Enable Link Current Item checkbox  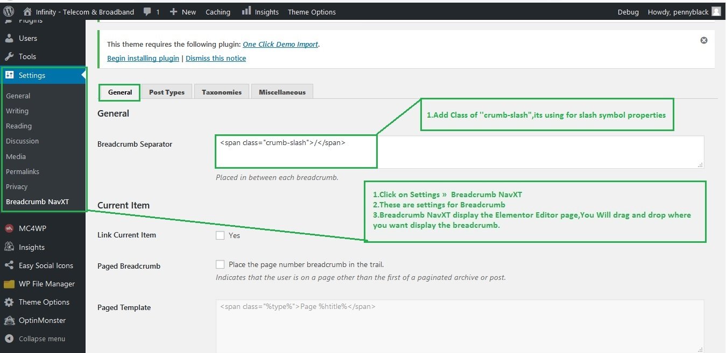click(220, 235)
